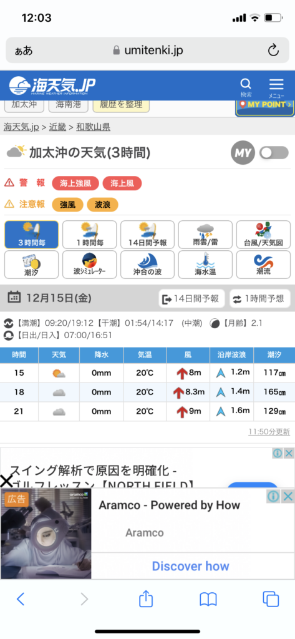Tap the 海上風 warning badge
This screenshot has height=639, width=295.
click(122, 183)
